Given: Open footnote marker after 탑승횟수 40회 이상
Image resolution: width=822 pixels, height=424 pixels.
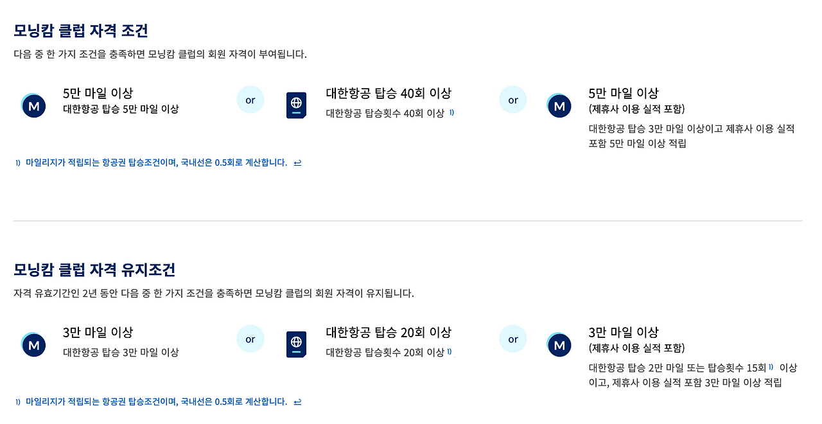Looking at the screenshot, I should pos(451,112).
